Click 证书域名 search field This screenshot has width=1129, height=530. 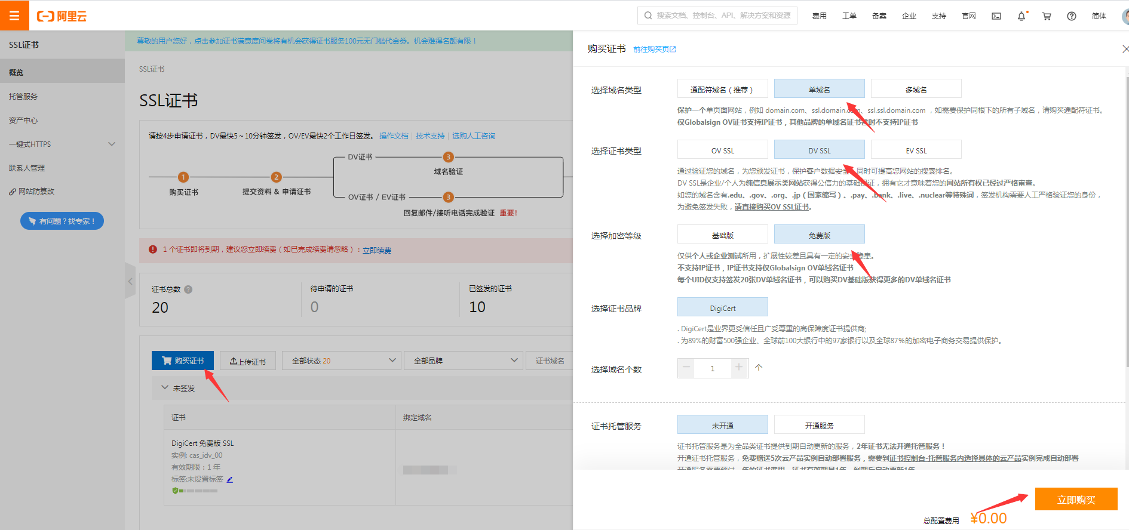point(550,360)
